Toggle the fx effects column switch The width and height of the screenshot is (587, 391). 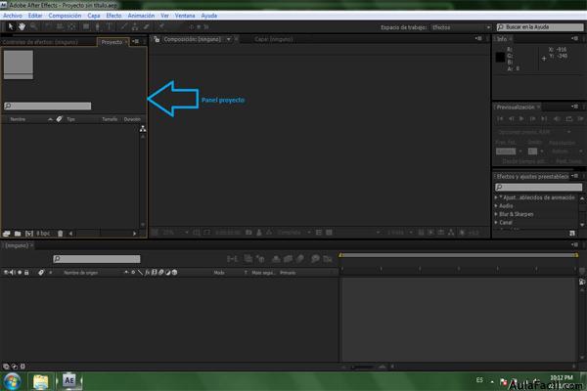coord(147,273)
